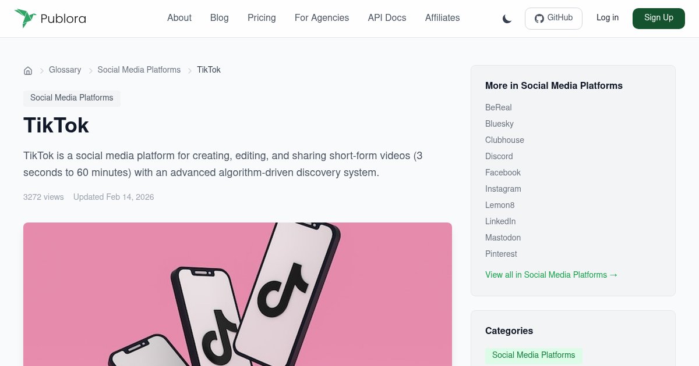Image resolution: width=699 pixels, height=366 pixels.
Task: Click the Categories sidebar heading
Action: [509, 331]
